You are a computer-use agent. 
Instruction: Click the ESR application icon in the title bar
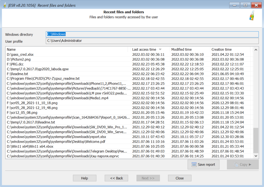point(4,5)
